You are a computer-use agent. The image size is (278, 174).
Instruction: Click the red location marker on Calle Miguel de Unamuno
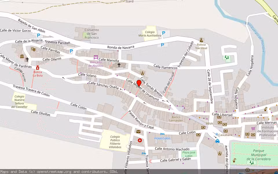[139, 83]
